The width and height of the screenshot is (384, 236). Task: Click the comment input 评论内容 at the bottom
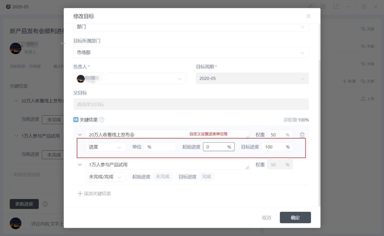click(x=44, y=224)
